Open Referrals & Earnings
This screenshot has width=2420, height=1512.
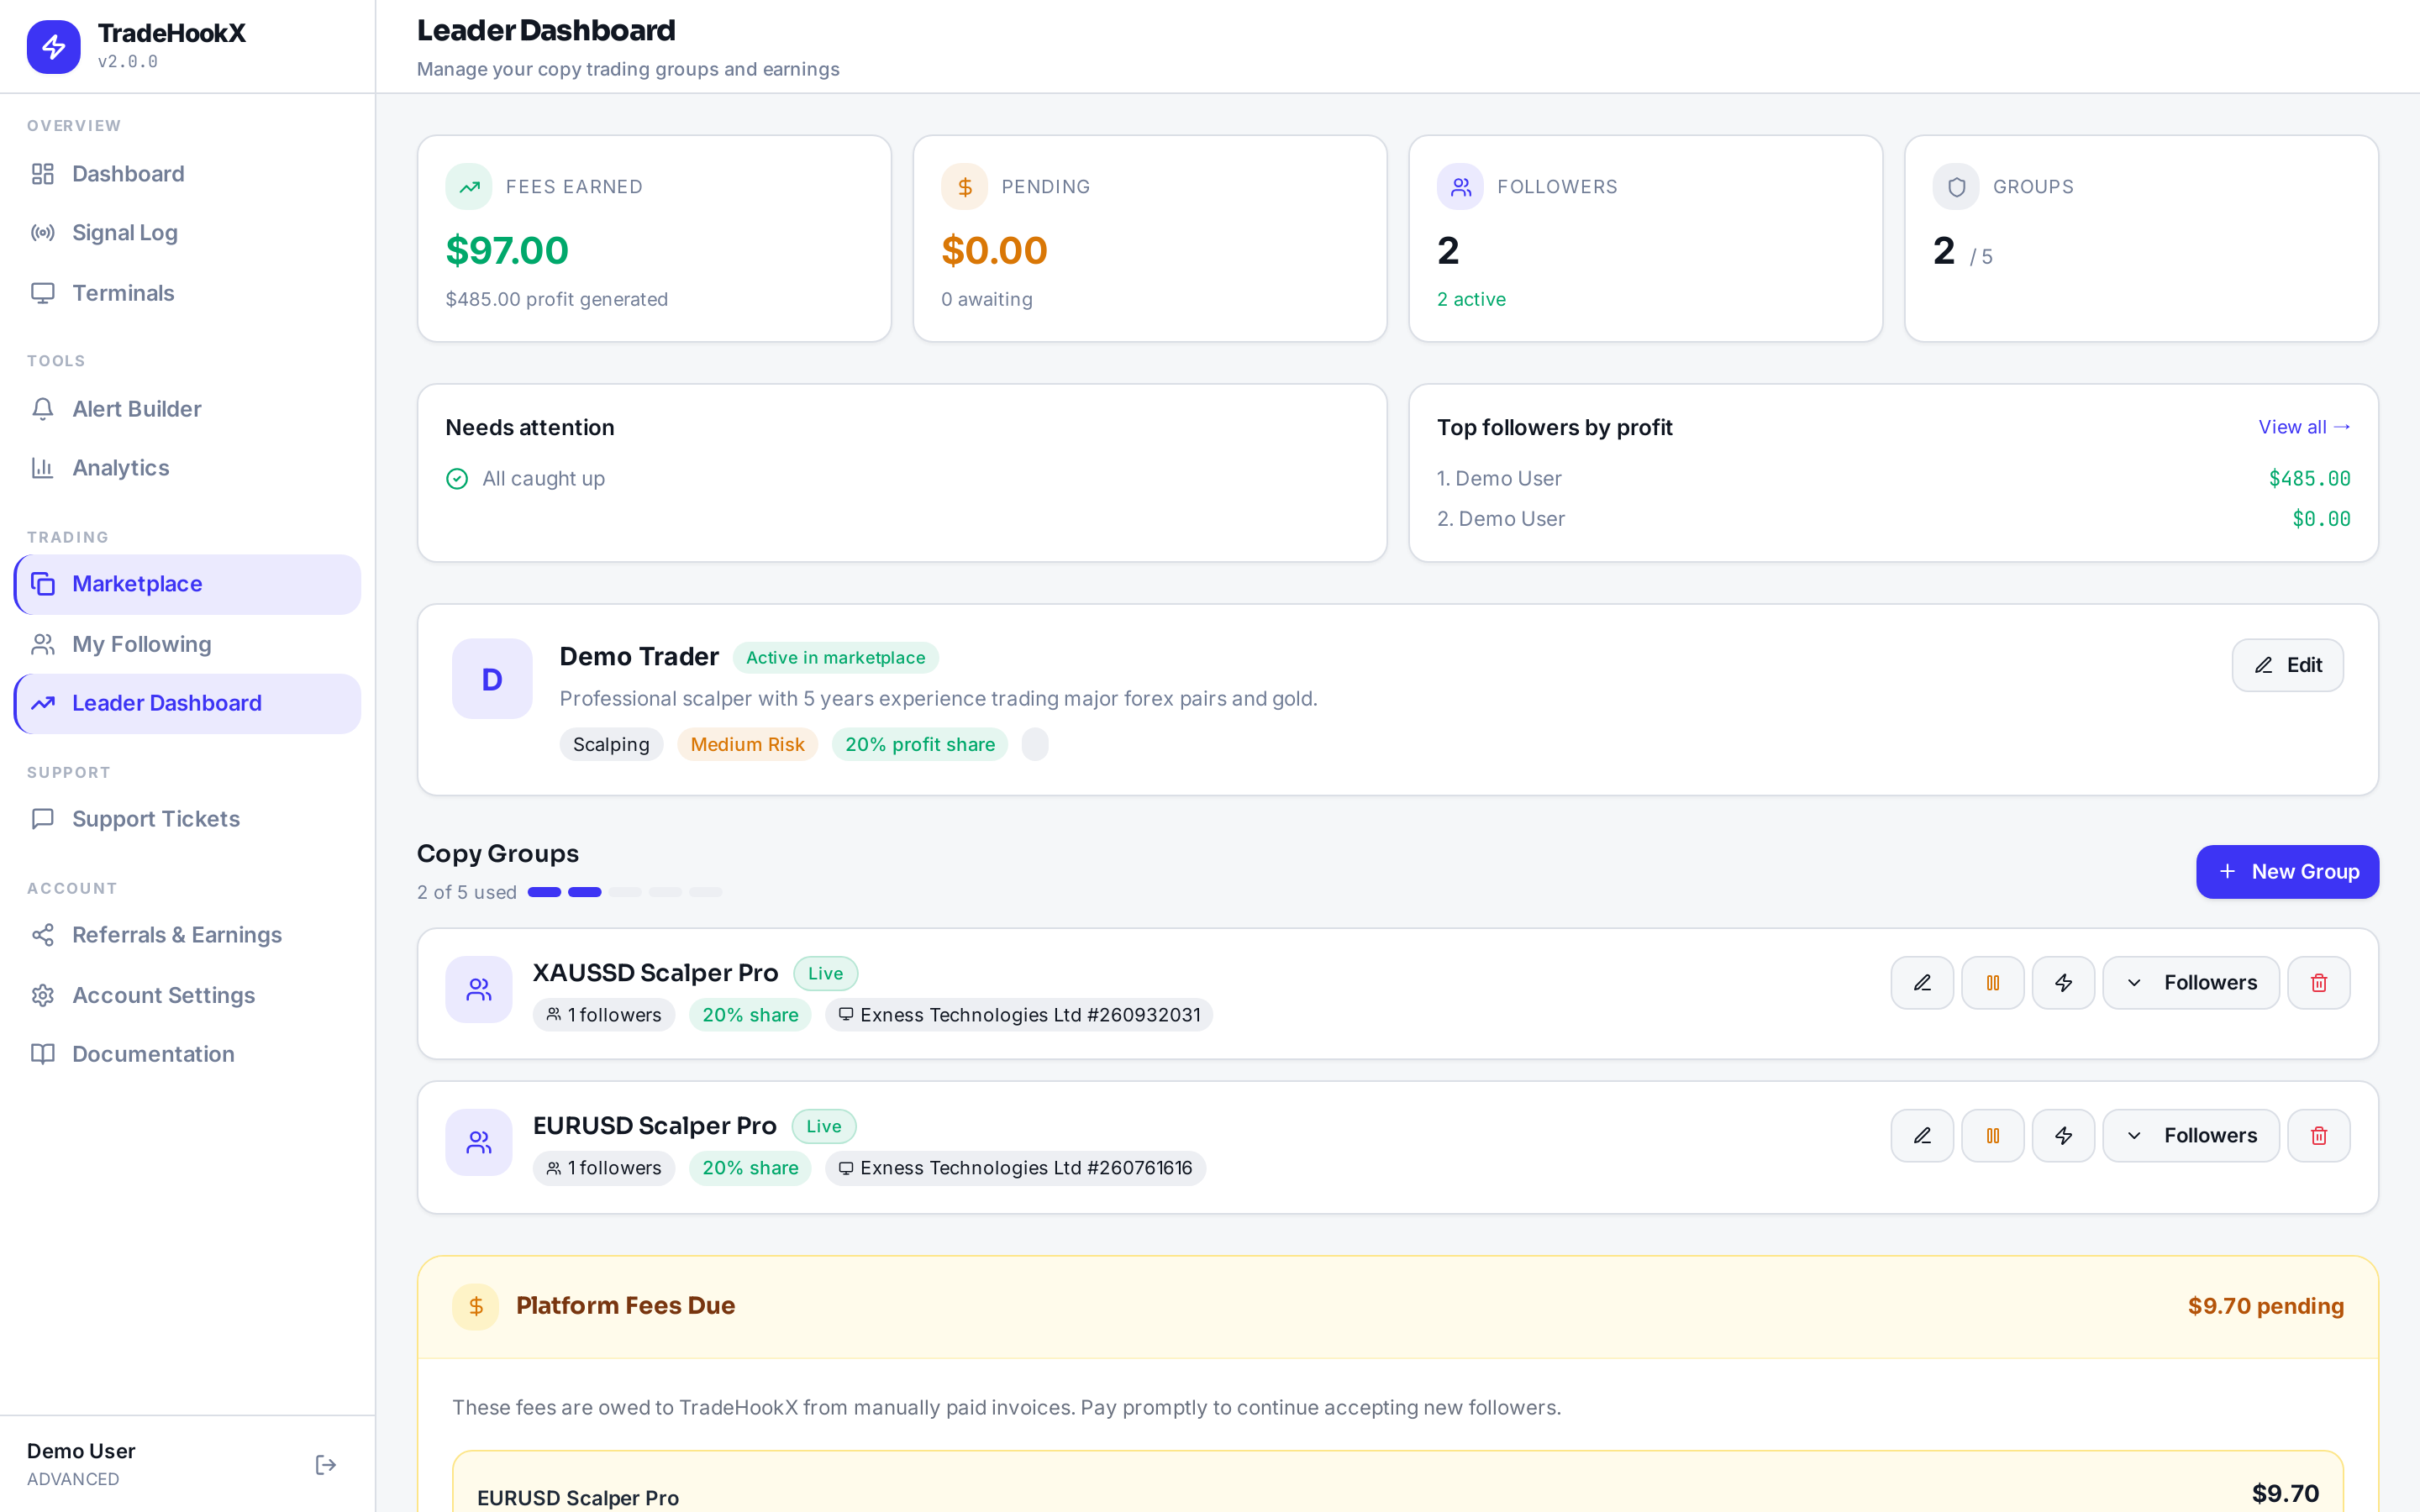coord(187,935)
